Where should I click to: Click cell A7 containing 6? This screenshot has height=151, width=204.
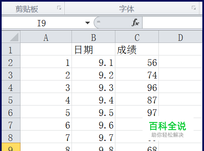pos(46,124)
